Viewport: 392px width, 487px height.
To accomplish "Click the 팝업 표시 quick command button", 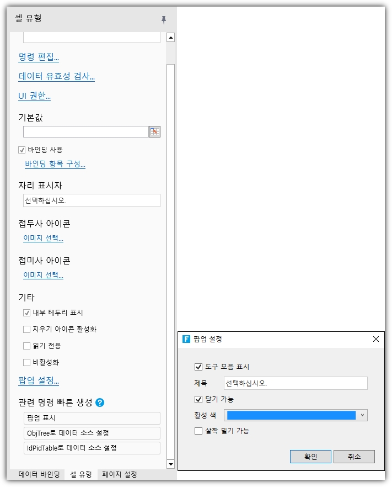I will [92, 418].
